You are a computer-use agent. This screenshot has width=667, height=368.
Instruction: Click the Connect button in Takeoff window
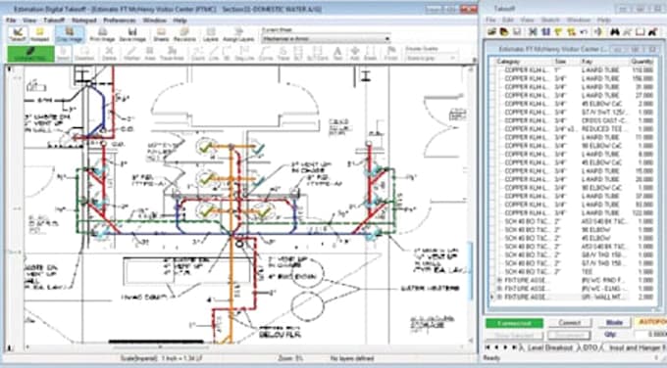tap(569, 323)
